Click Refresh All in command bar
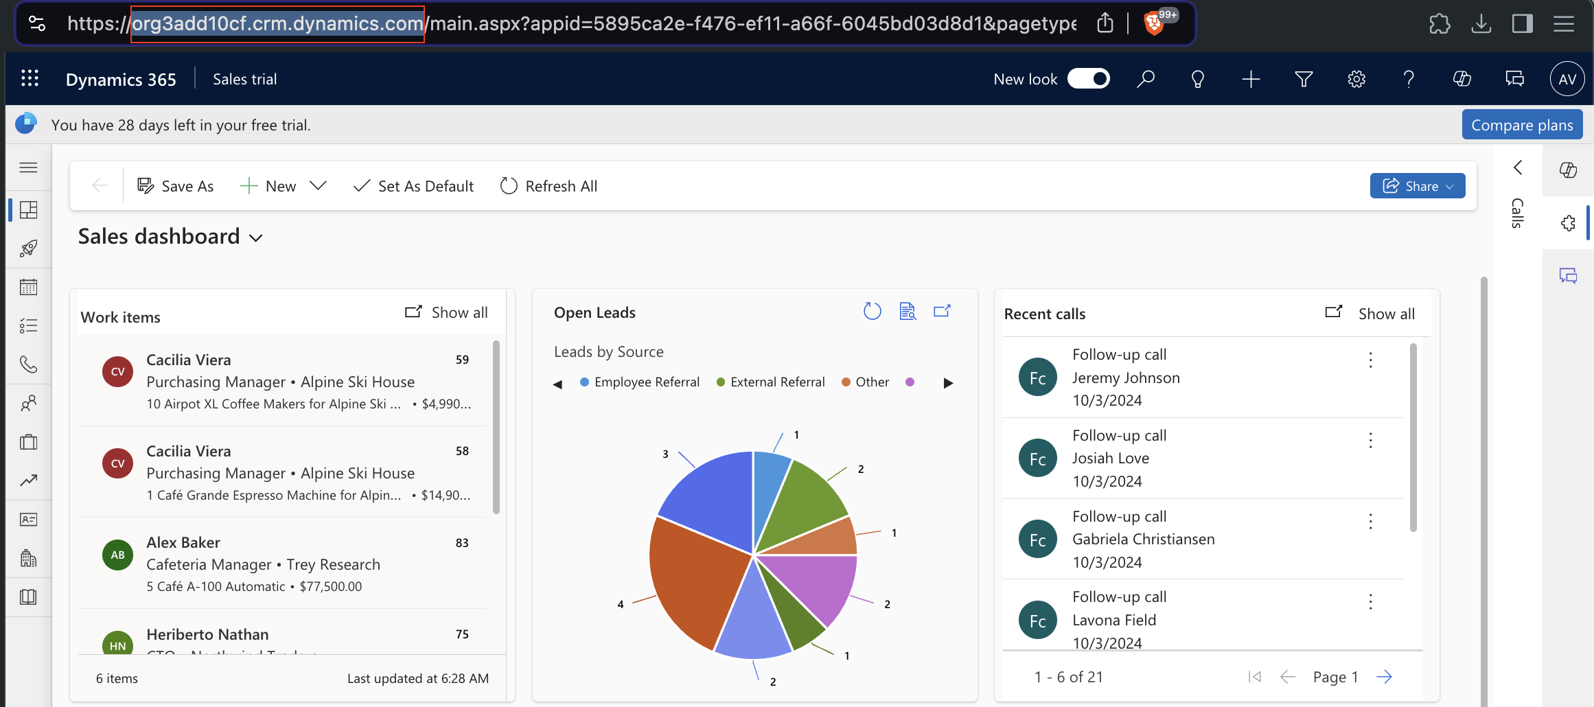Viewport: 1594px width, 707px height. tap(548, 186)
